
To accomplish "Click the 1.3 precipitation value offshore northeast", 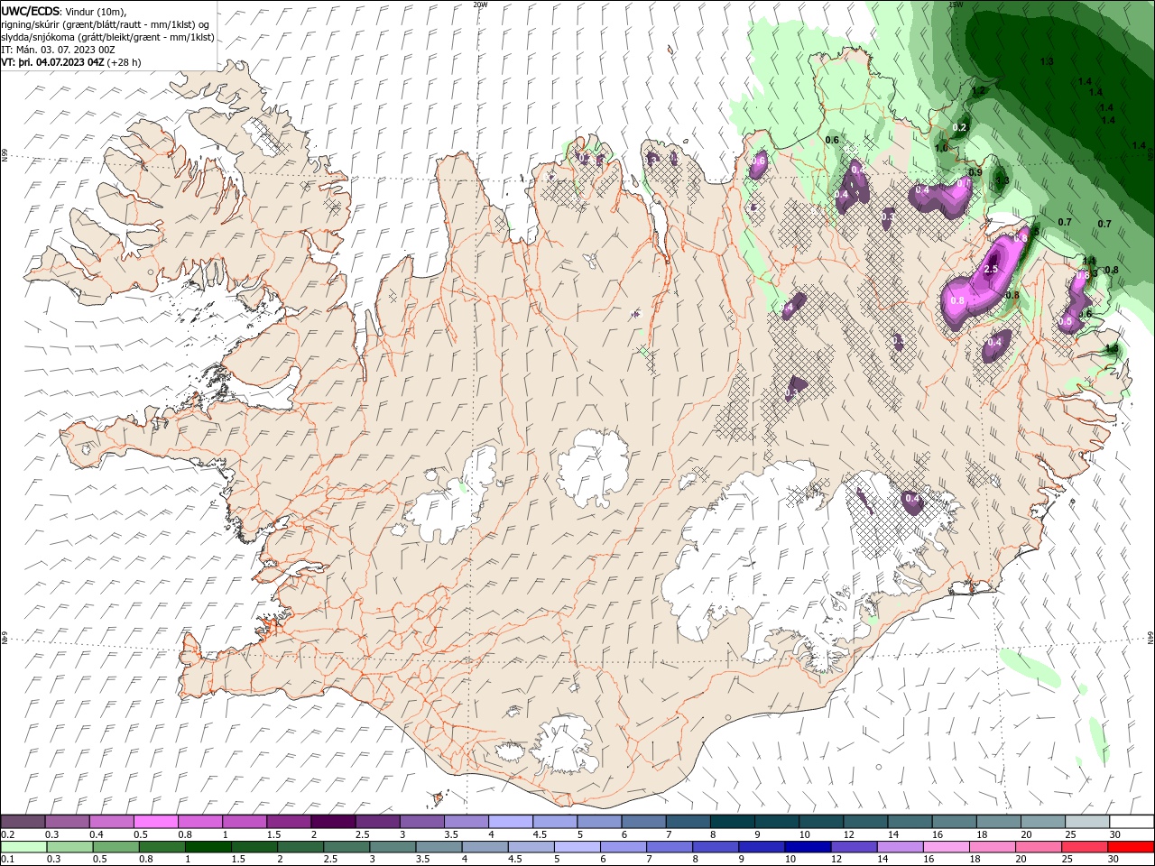I will coord(1047,61).
